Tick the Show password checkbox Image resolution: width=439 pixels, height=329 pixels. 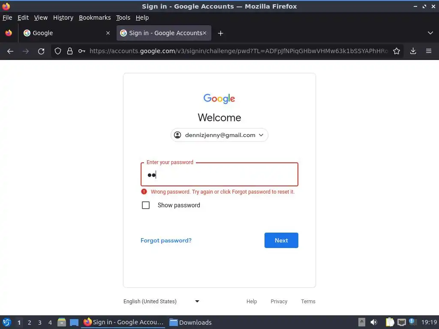146,205
